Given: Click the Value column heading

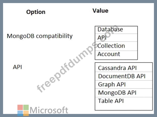Looking at the screenshot, I should (101, 11).
